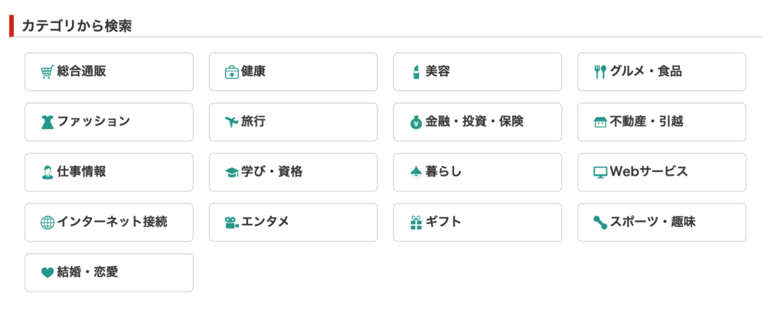The width and height of the screenshot is (784, 315).
Task: Go to the Webサービス category
Action: click(x=661, y=172)
